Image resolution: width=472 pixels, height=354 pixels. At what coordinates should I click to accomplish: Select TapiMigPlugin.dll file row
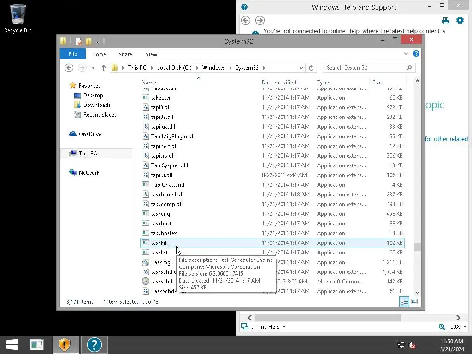(272, 136)
